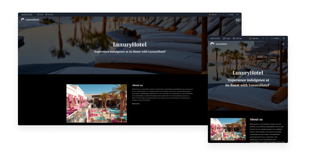Follow the Read more link under About us
Screen dimensions: 315x157
pos(135,103)
